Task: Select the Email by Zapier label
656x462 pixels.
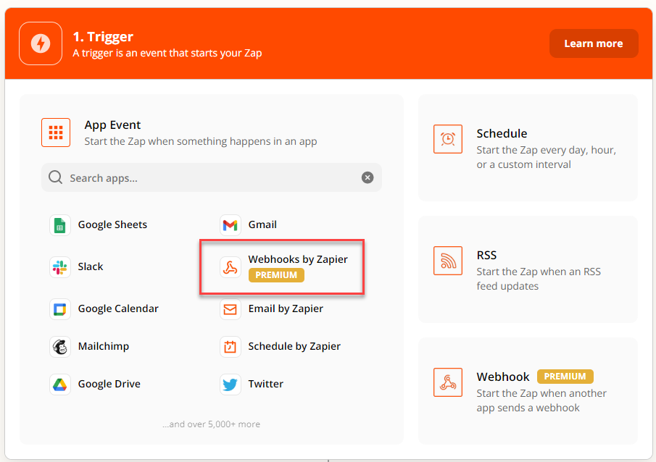Action: 286,308
